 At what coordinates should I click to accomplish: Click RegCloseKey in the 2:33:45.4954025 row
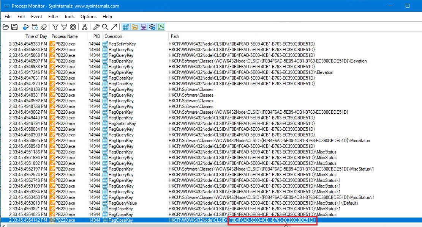(121, 214)
